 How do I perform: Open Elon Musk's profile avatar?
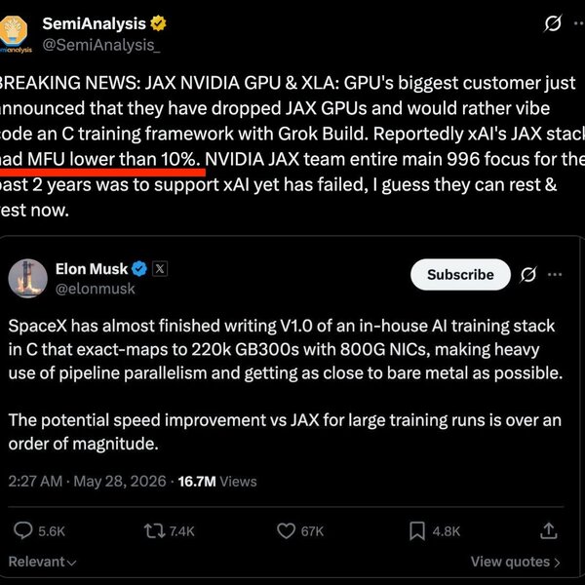[28, 278]
